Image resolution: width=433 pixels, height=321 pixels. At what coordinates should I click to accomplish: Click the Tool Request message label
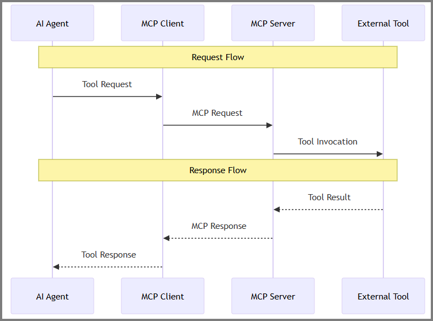pyautogui.click(x=107, y=84)
